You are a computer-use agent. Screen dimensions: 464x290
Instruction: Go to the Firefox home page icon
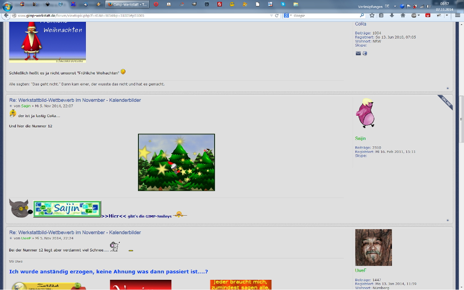403,15
